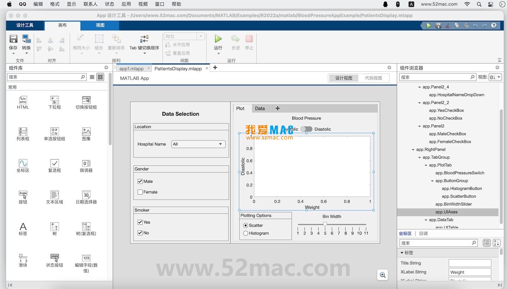Toggle the Female checkbox

point(140,192)
